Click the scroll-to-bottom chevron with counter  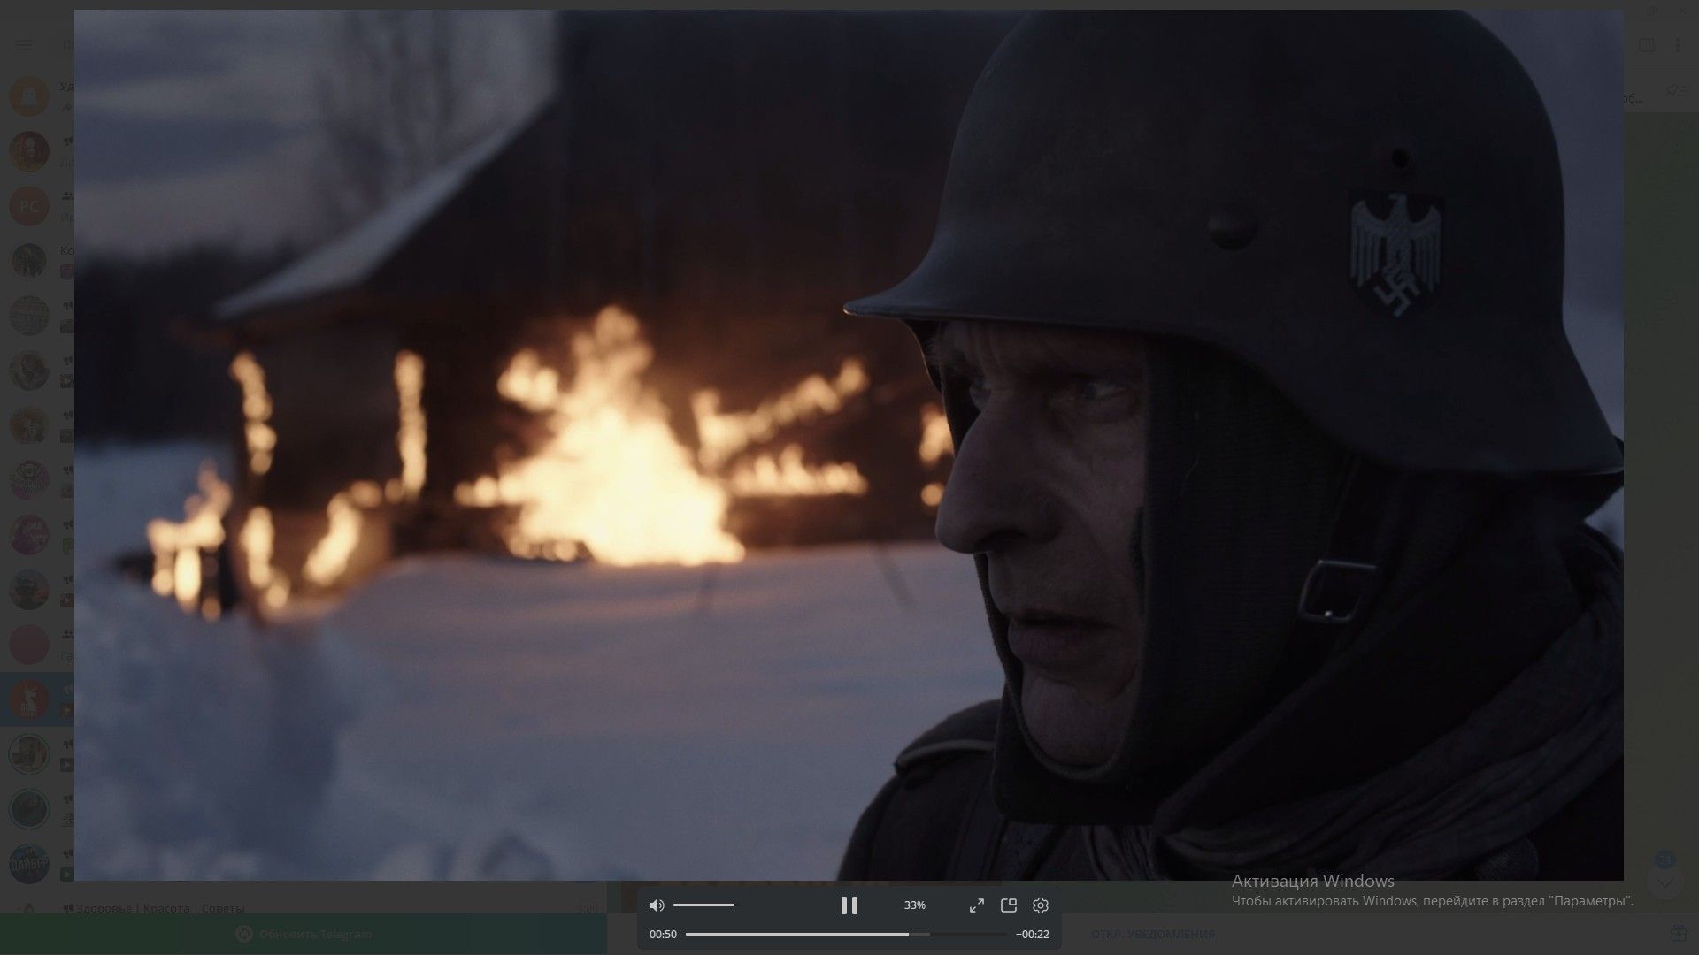point(1664,882)
